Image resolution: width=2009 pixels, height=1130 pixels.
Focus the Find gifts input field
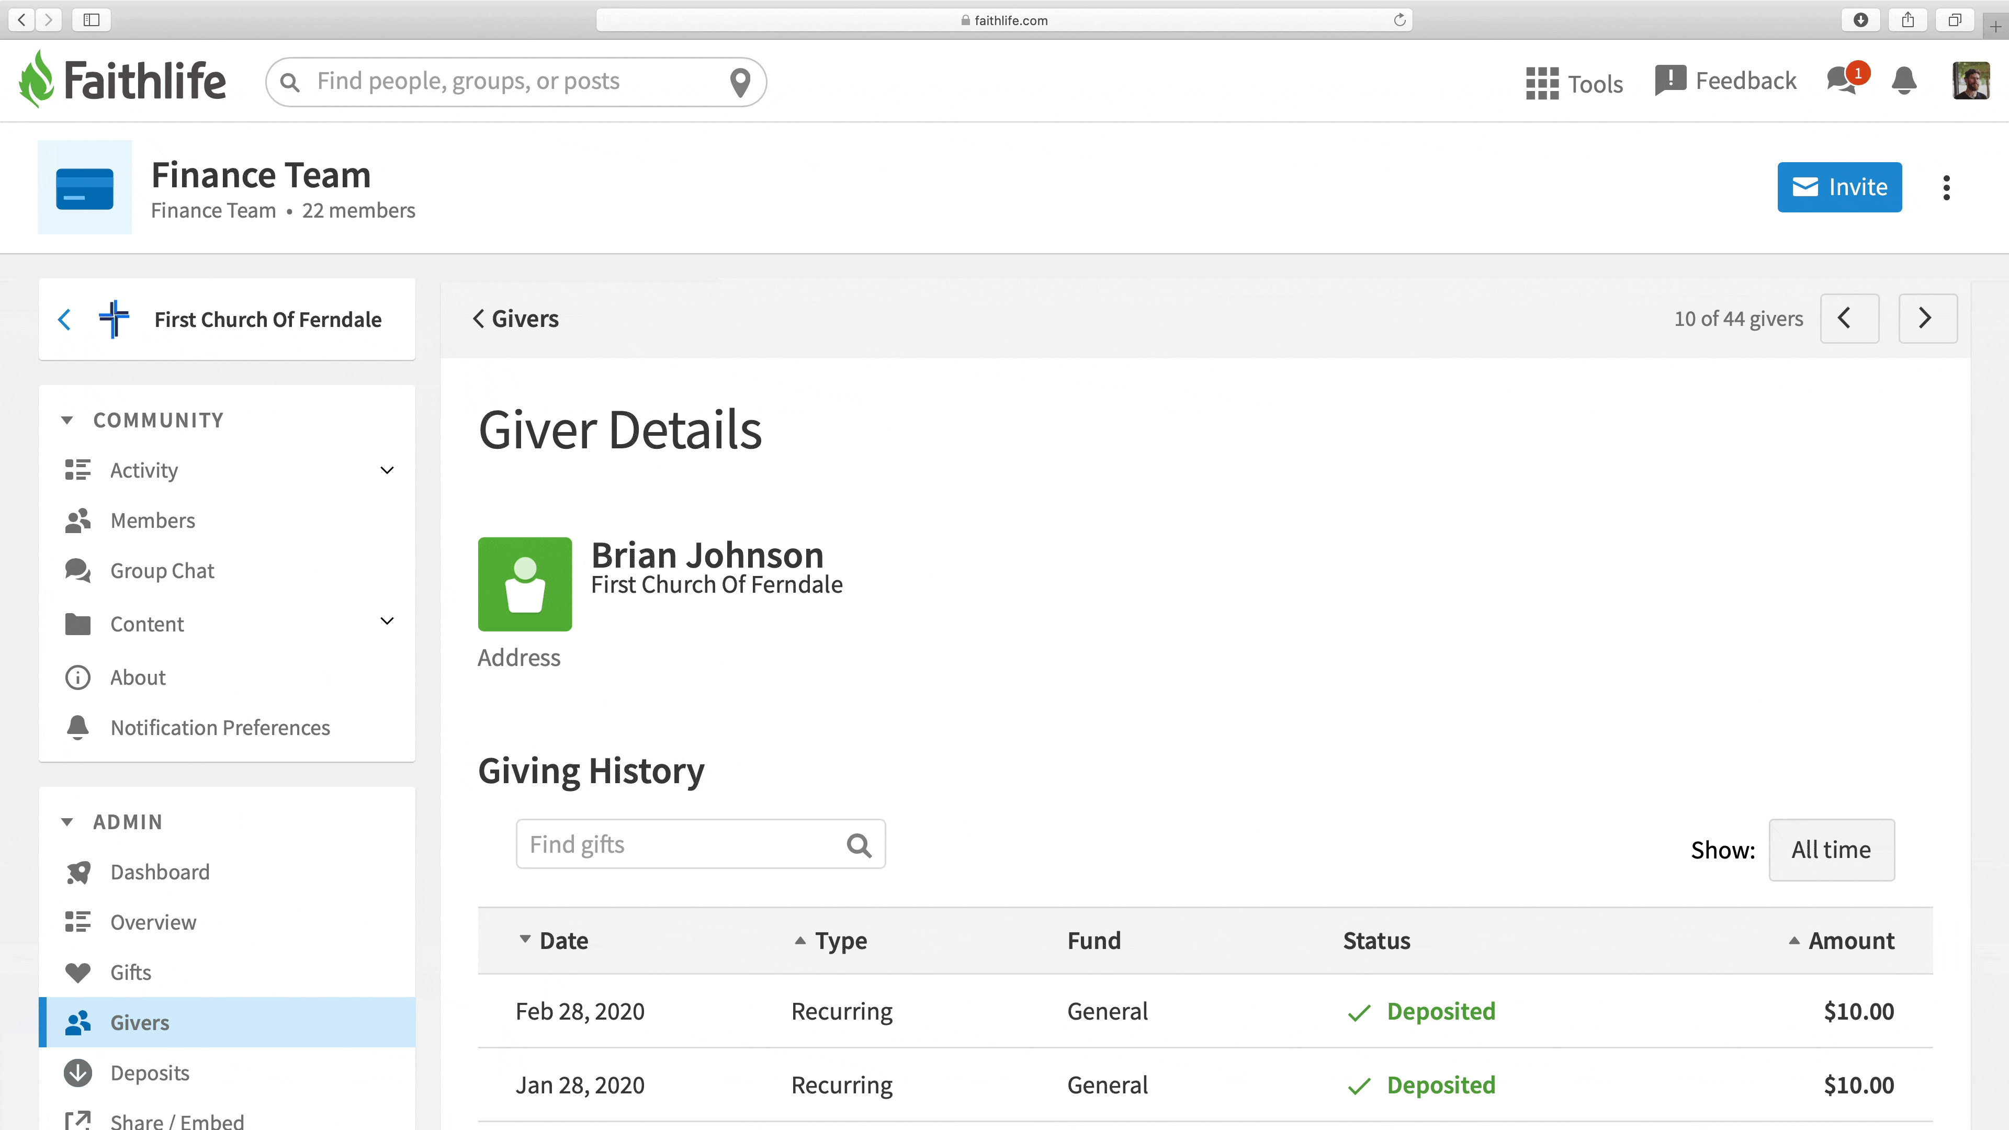pos(701,844)
